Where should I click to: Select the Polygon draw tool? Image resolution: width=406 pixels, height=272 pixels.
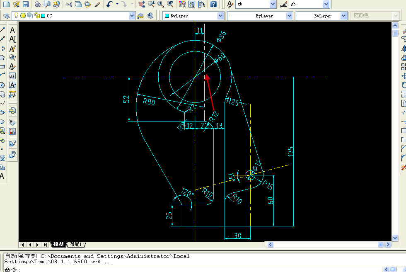coord(2,58)
